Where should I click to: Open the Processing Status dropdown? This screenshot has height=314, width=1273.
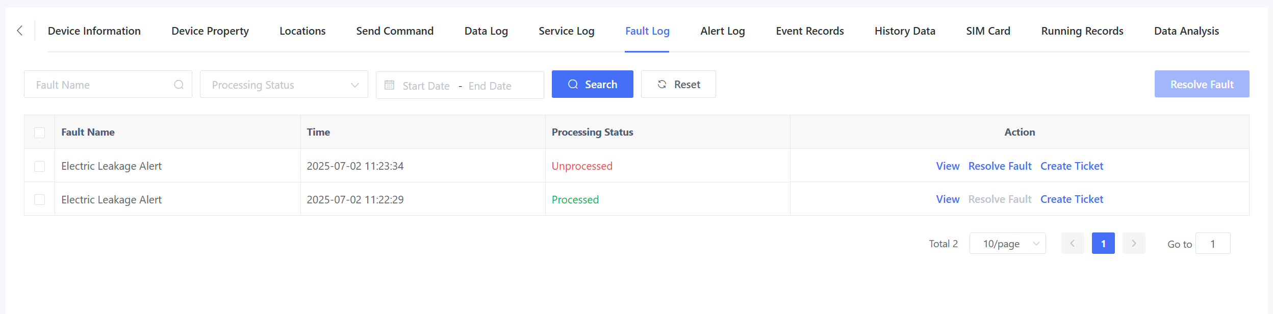284,85
